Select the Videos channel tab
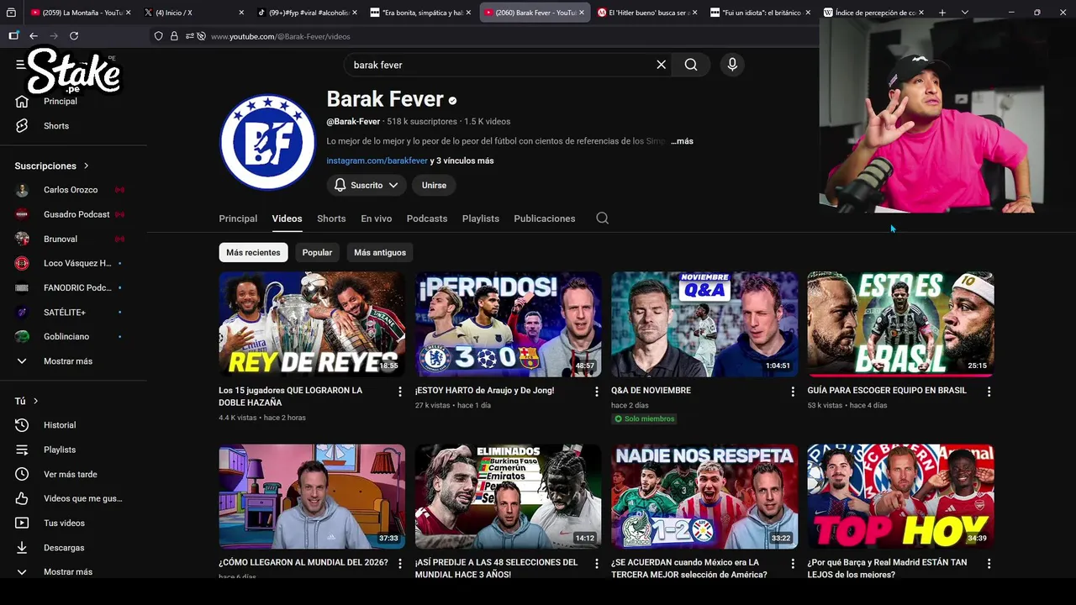This screenshot has width=1076, height=605. tap(287, 218)
